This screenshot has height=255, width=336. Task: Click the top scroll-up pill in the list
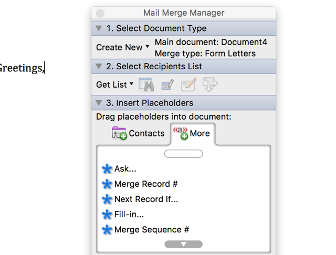[183, 154]
